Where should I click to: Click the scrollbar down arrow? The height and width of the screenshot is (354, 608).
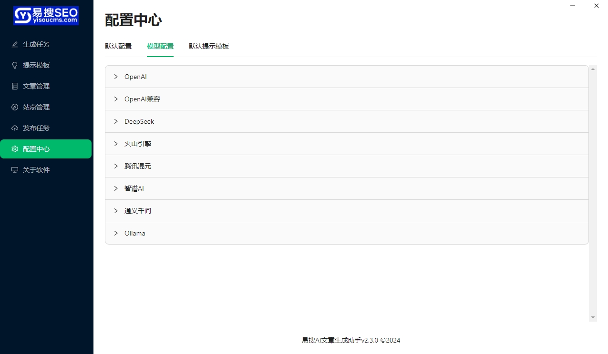point(593,317)
